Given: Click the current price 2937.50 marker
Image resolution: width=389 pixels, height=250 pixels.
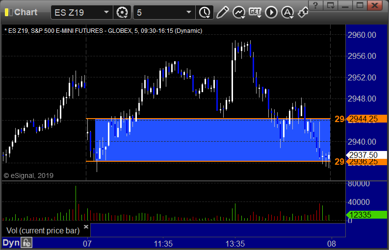Looking at the screenshot, I should (x=366, y=155).
